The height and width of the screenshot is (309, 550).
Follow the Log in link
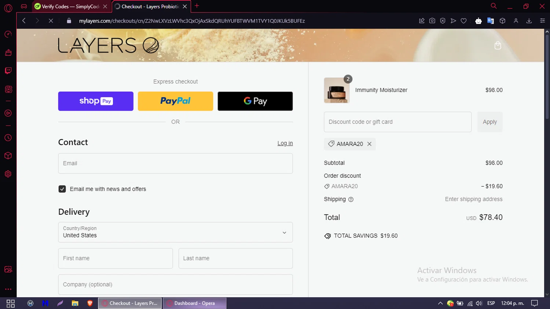point(285,143)
